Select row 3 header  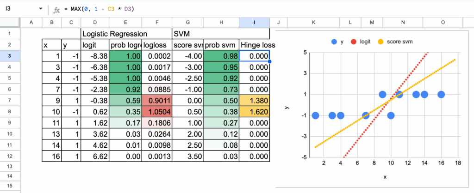coord(10,56)
